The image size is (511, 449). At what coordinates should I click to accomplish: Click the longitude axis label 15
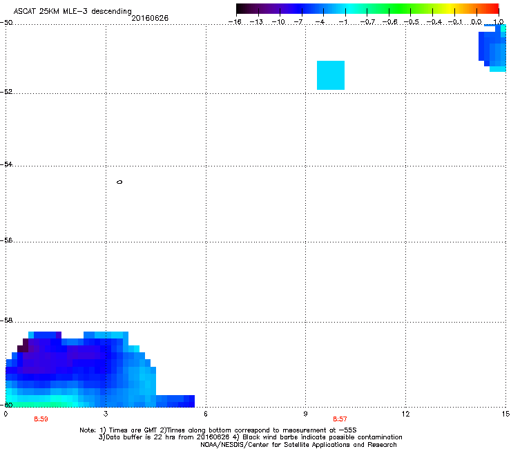tap(505, 414)
